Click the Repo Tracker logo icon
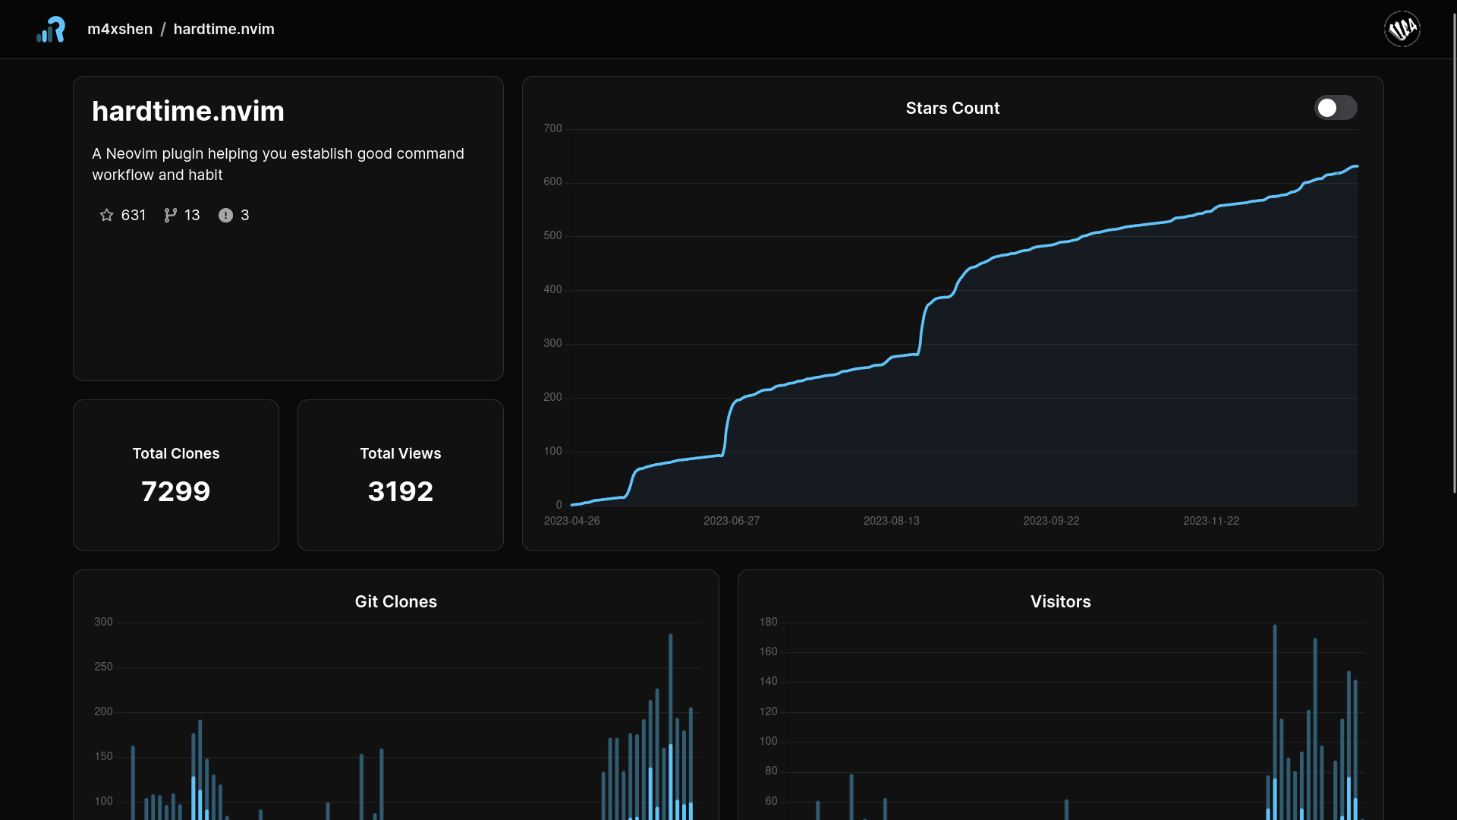1457x820 pixels. [x=51, y=30]
